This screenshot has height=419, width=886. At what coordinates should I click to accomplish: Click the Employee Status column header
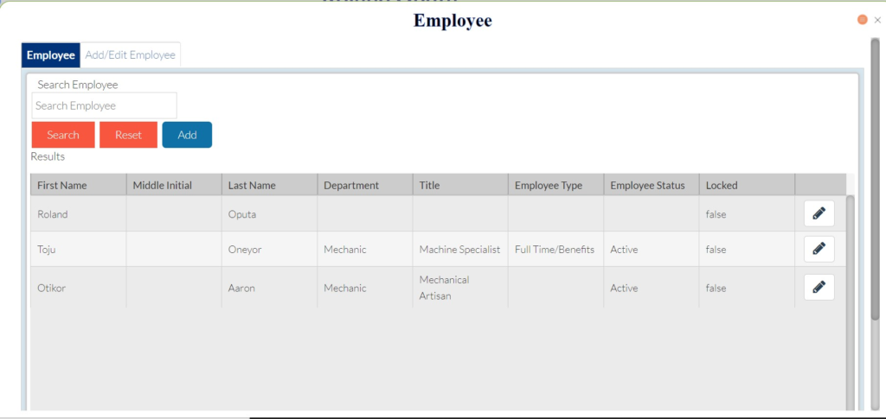click(647, 185)
